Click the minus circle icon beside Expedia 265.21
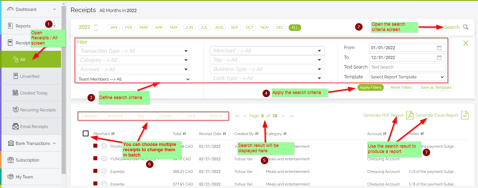The height and width of the screenshot is (188, 478). pyautogui.click(x=104, y=171)
